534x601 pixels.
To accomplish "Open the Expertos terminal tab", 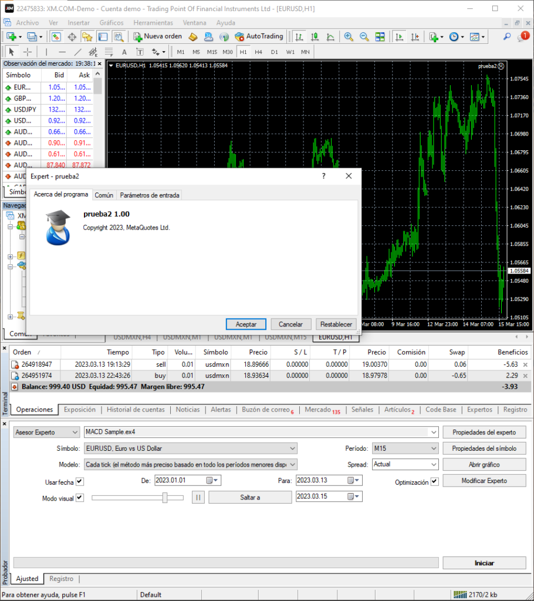I will pos(479,410).
